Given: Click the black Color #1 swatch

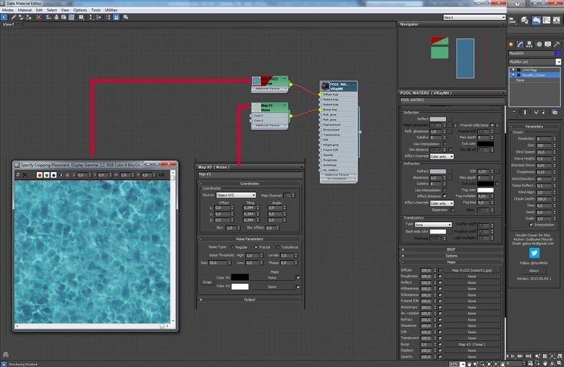Looking at the screenshot, I should coord(240,276).
